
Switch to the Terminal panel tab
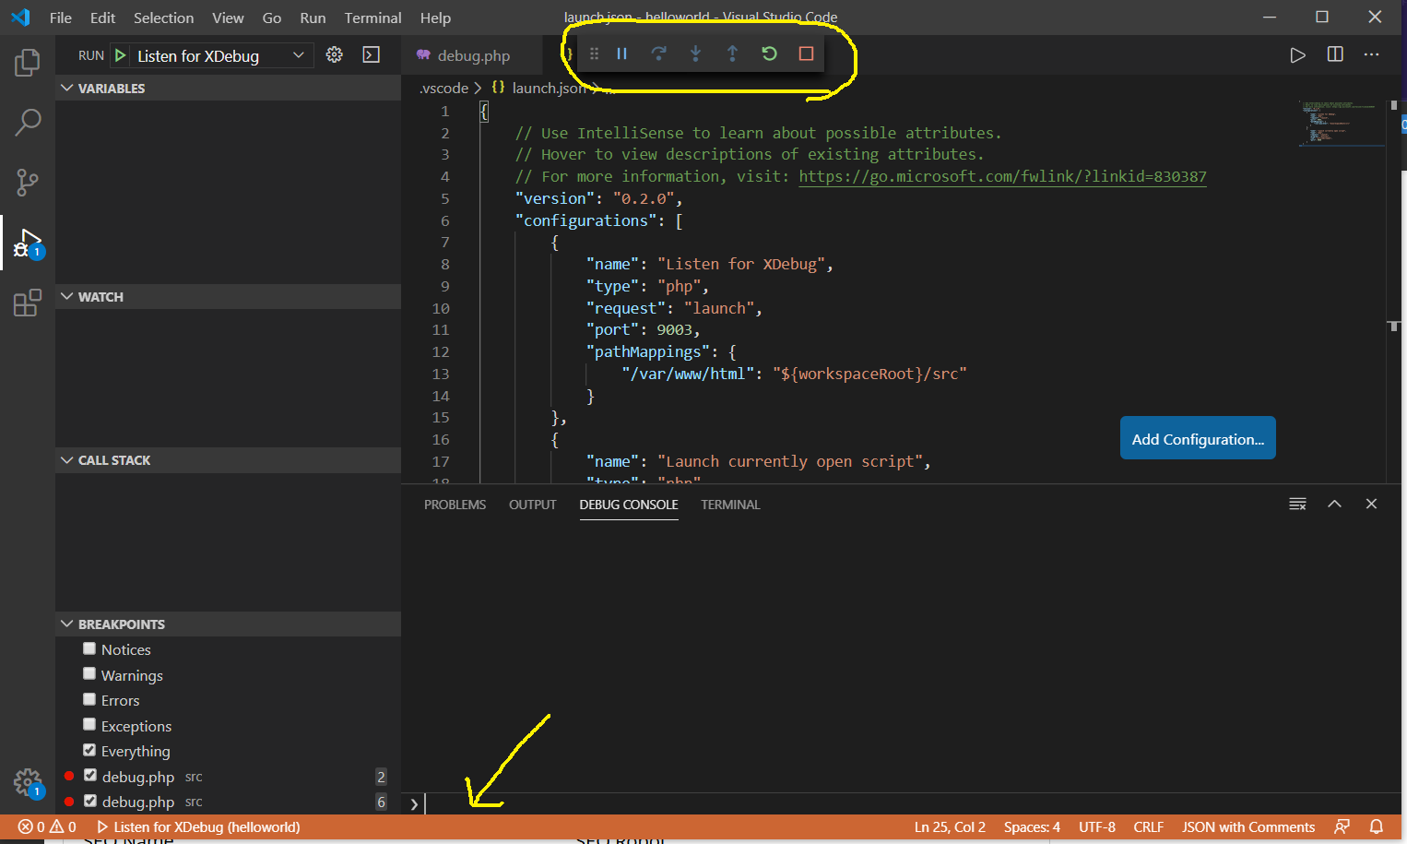click(730, 505)
